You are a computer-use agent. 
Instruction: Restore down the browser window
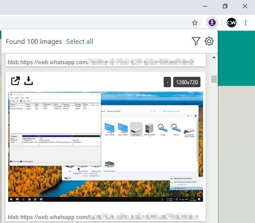pos(225,6)
